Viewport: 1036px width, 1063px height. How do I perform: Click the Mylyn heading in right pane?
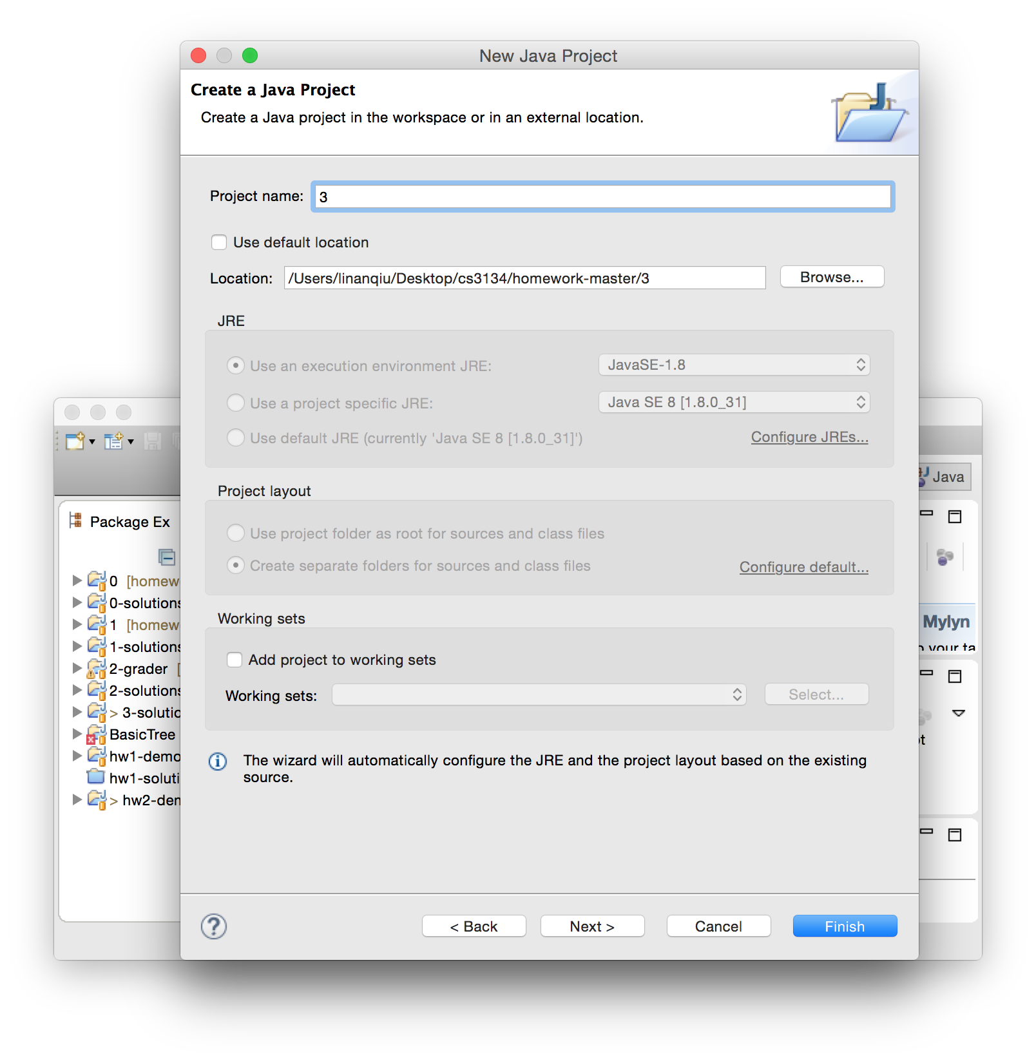(x=946, y=622)
